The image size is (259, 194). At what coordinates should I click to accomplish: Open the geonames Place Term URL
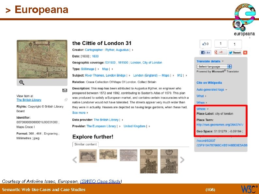pyautogui.click(x=220, y=125)
